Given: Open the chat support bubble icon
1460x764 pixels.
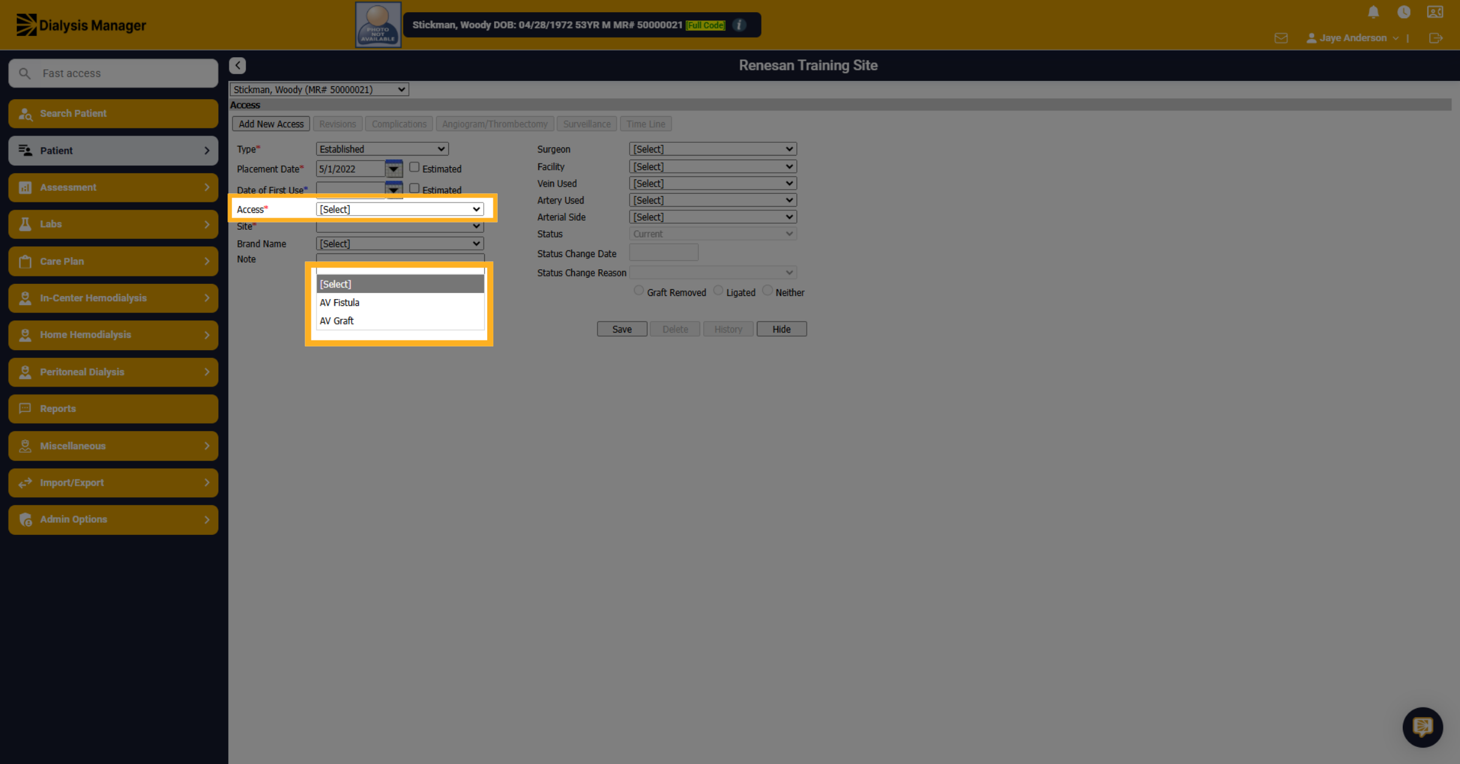Looking at the screenshot, I should tap(1422, 727).
